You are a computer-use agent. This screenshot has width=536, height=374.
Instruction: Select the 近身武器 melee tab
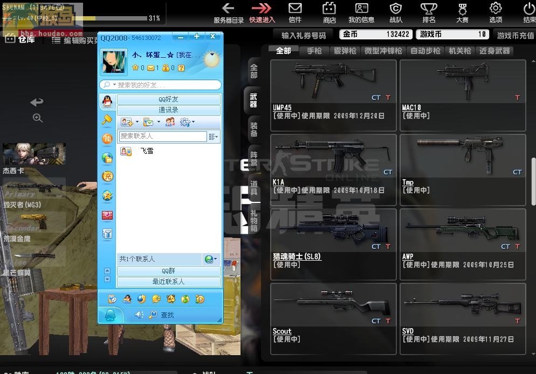point(494,51)
